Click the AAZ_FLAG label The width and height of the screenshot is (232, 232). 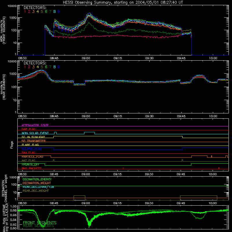pyautogui.click(x=28, y=161)
